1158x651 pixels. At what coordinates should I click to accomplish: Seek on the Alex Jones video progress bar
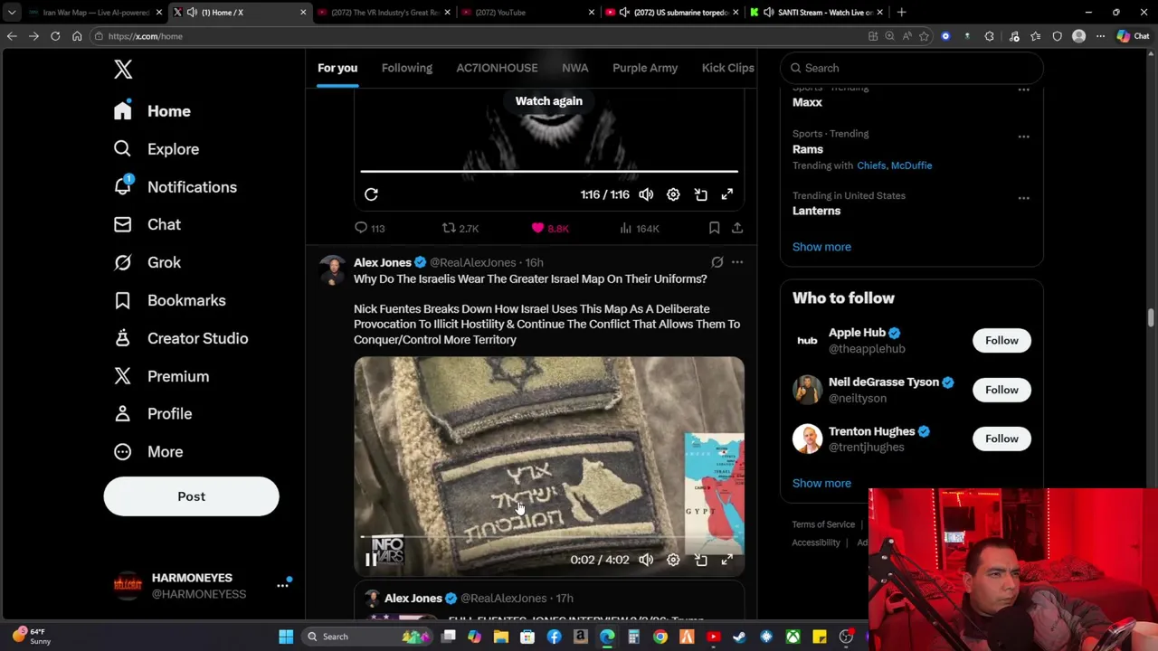(549, 537)
